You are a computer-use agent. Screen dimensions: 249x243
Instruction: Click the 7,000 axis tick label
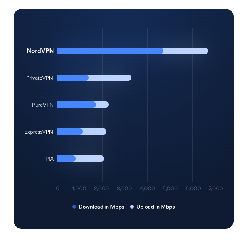pos(215,189)
